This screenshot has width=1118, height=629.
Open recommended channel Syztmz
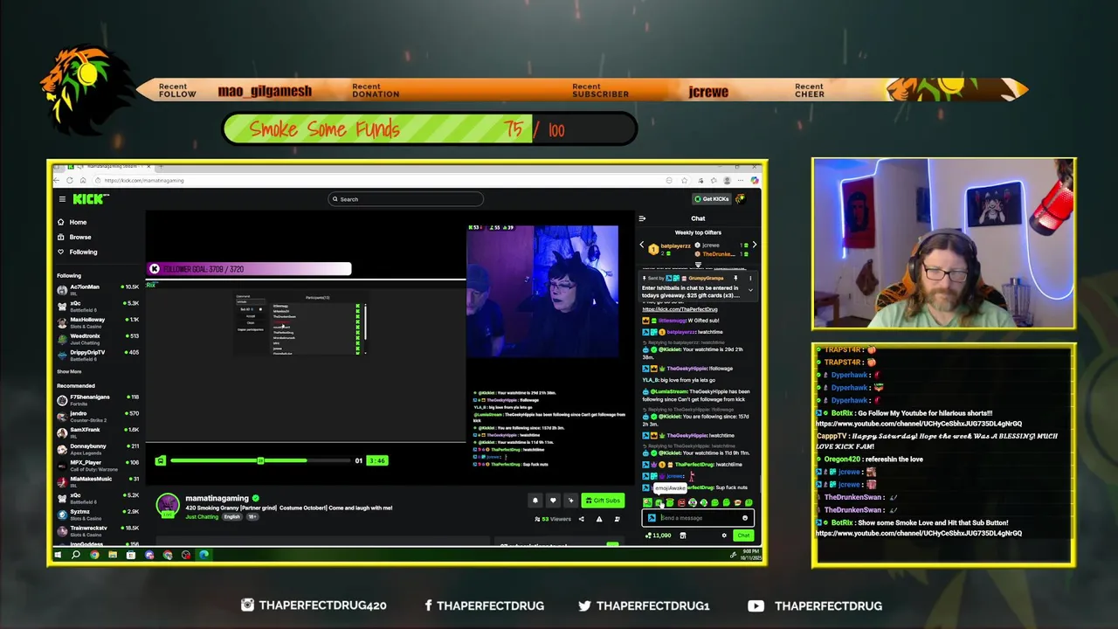[98, 514]
